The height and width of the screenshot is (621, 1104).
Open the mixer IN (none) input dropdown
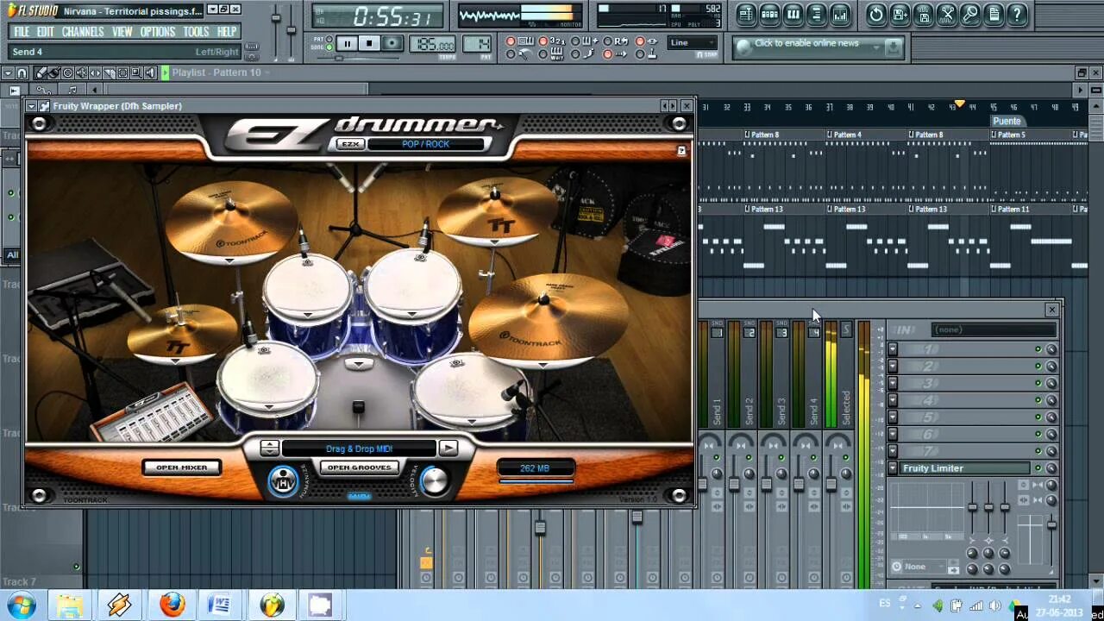click(994, 329)
